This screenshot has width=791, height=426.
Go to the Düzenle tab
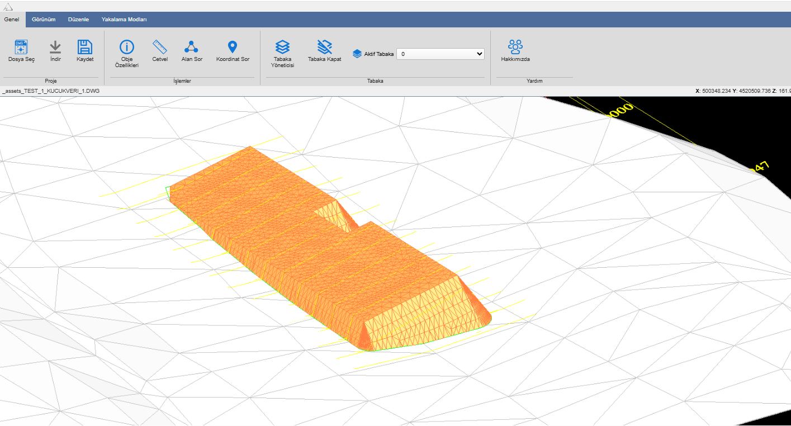[78, 20]
